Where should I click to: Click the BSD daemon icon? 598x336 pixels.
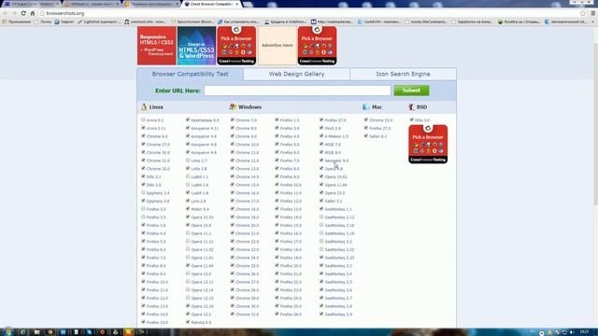click(x=411, y=107)
